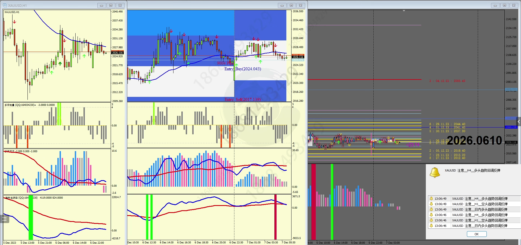Click the XAUUSD,H1 label inside left chart
The height and width of the screenshot is (245, 521).
(x=12, y=12)
